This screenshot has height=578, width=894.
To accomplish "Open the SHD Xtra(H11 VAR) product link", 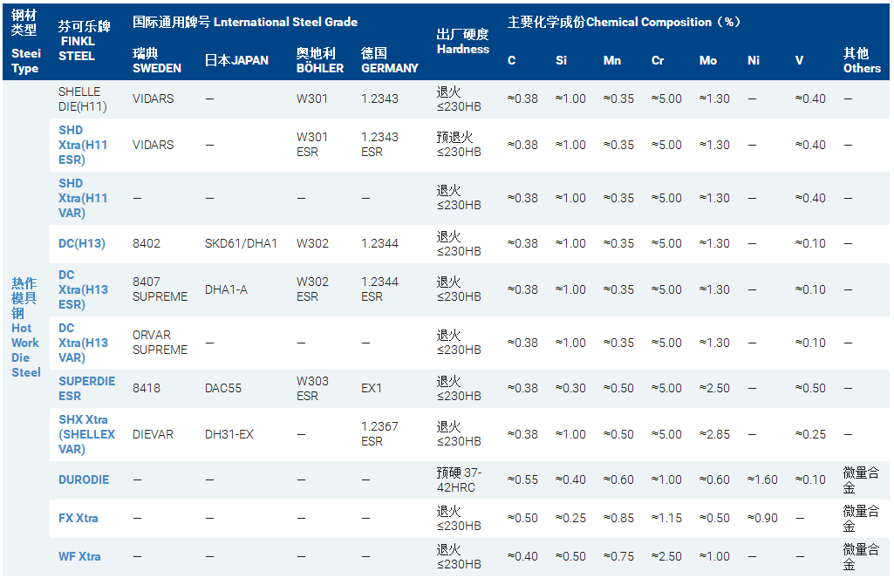I will pos(83,198).
